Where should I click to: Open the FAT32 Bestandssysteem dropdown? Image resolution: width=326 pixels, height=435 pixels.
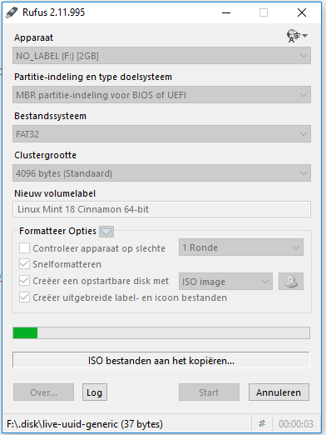click(161, 134)
